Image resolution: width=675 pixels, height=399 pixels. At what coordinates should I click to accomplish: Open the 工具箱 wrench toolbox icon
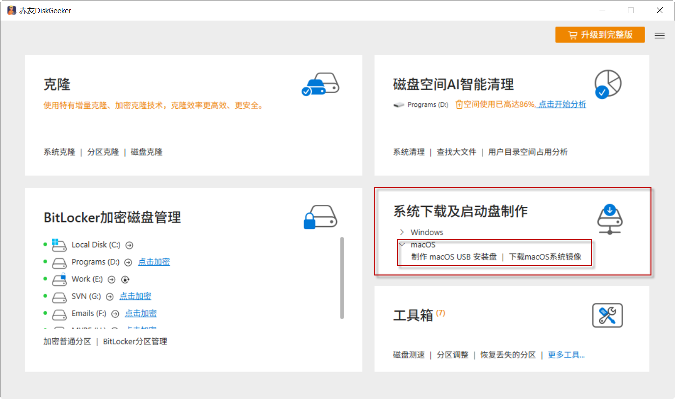click(x=608, y=315)
